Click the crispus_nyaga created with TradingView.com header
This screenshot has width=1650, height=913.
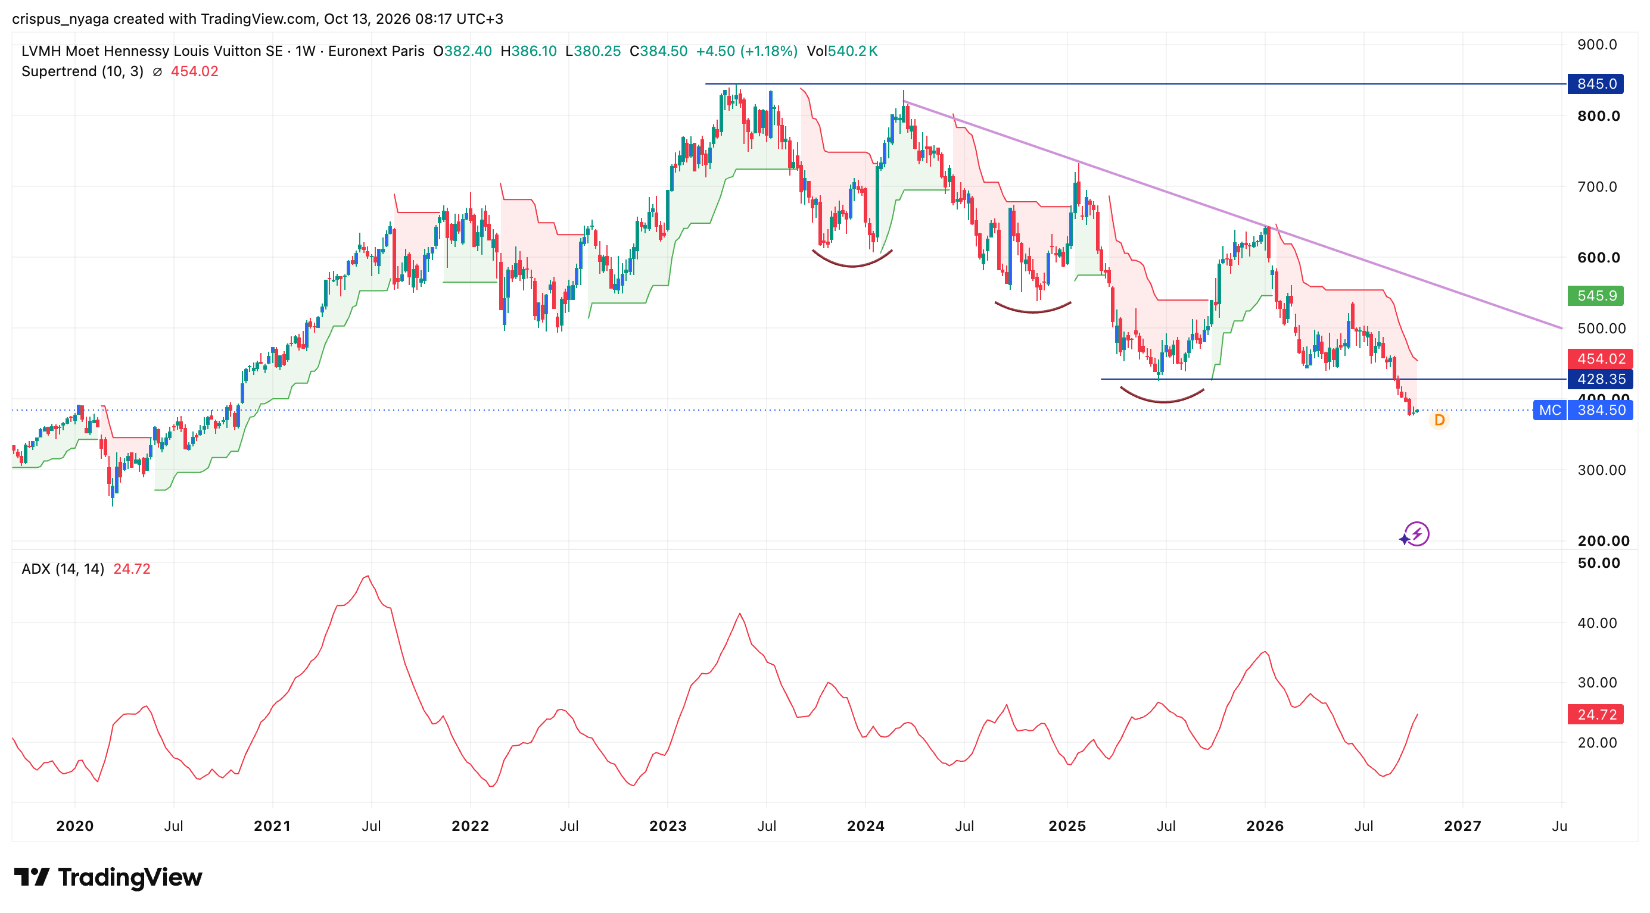pos(257,18)
